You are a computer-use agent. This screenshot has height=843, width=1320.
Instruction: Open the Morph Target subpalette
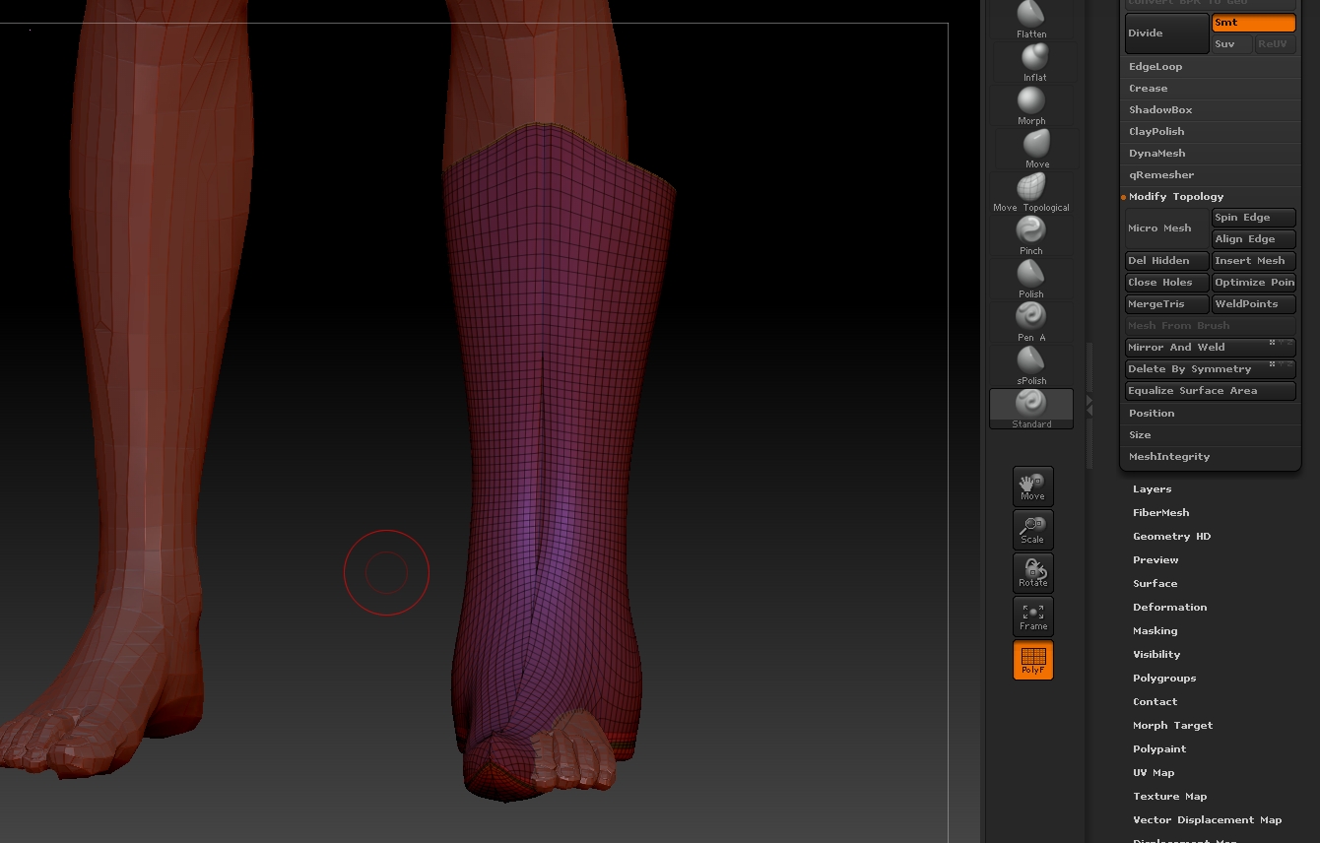click(x=1172, y=726)
